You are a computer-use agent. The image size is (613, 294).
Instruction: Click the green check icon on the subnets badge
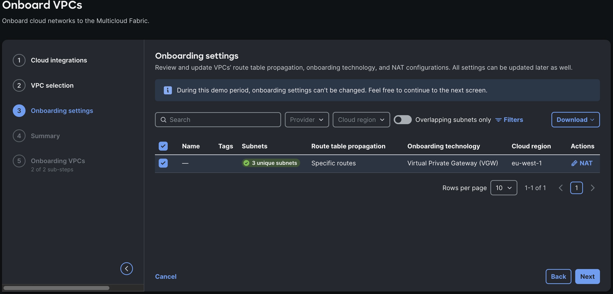247,163
